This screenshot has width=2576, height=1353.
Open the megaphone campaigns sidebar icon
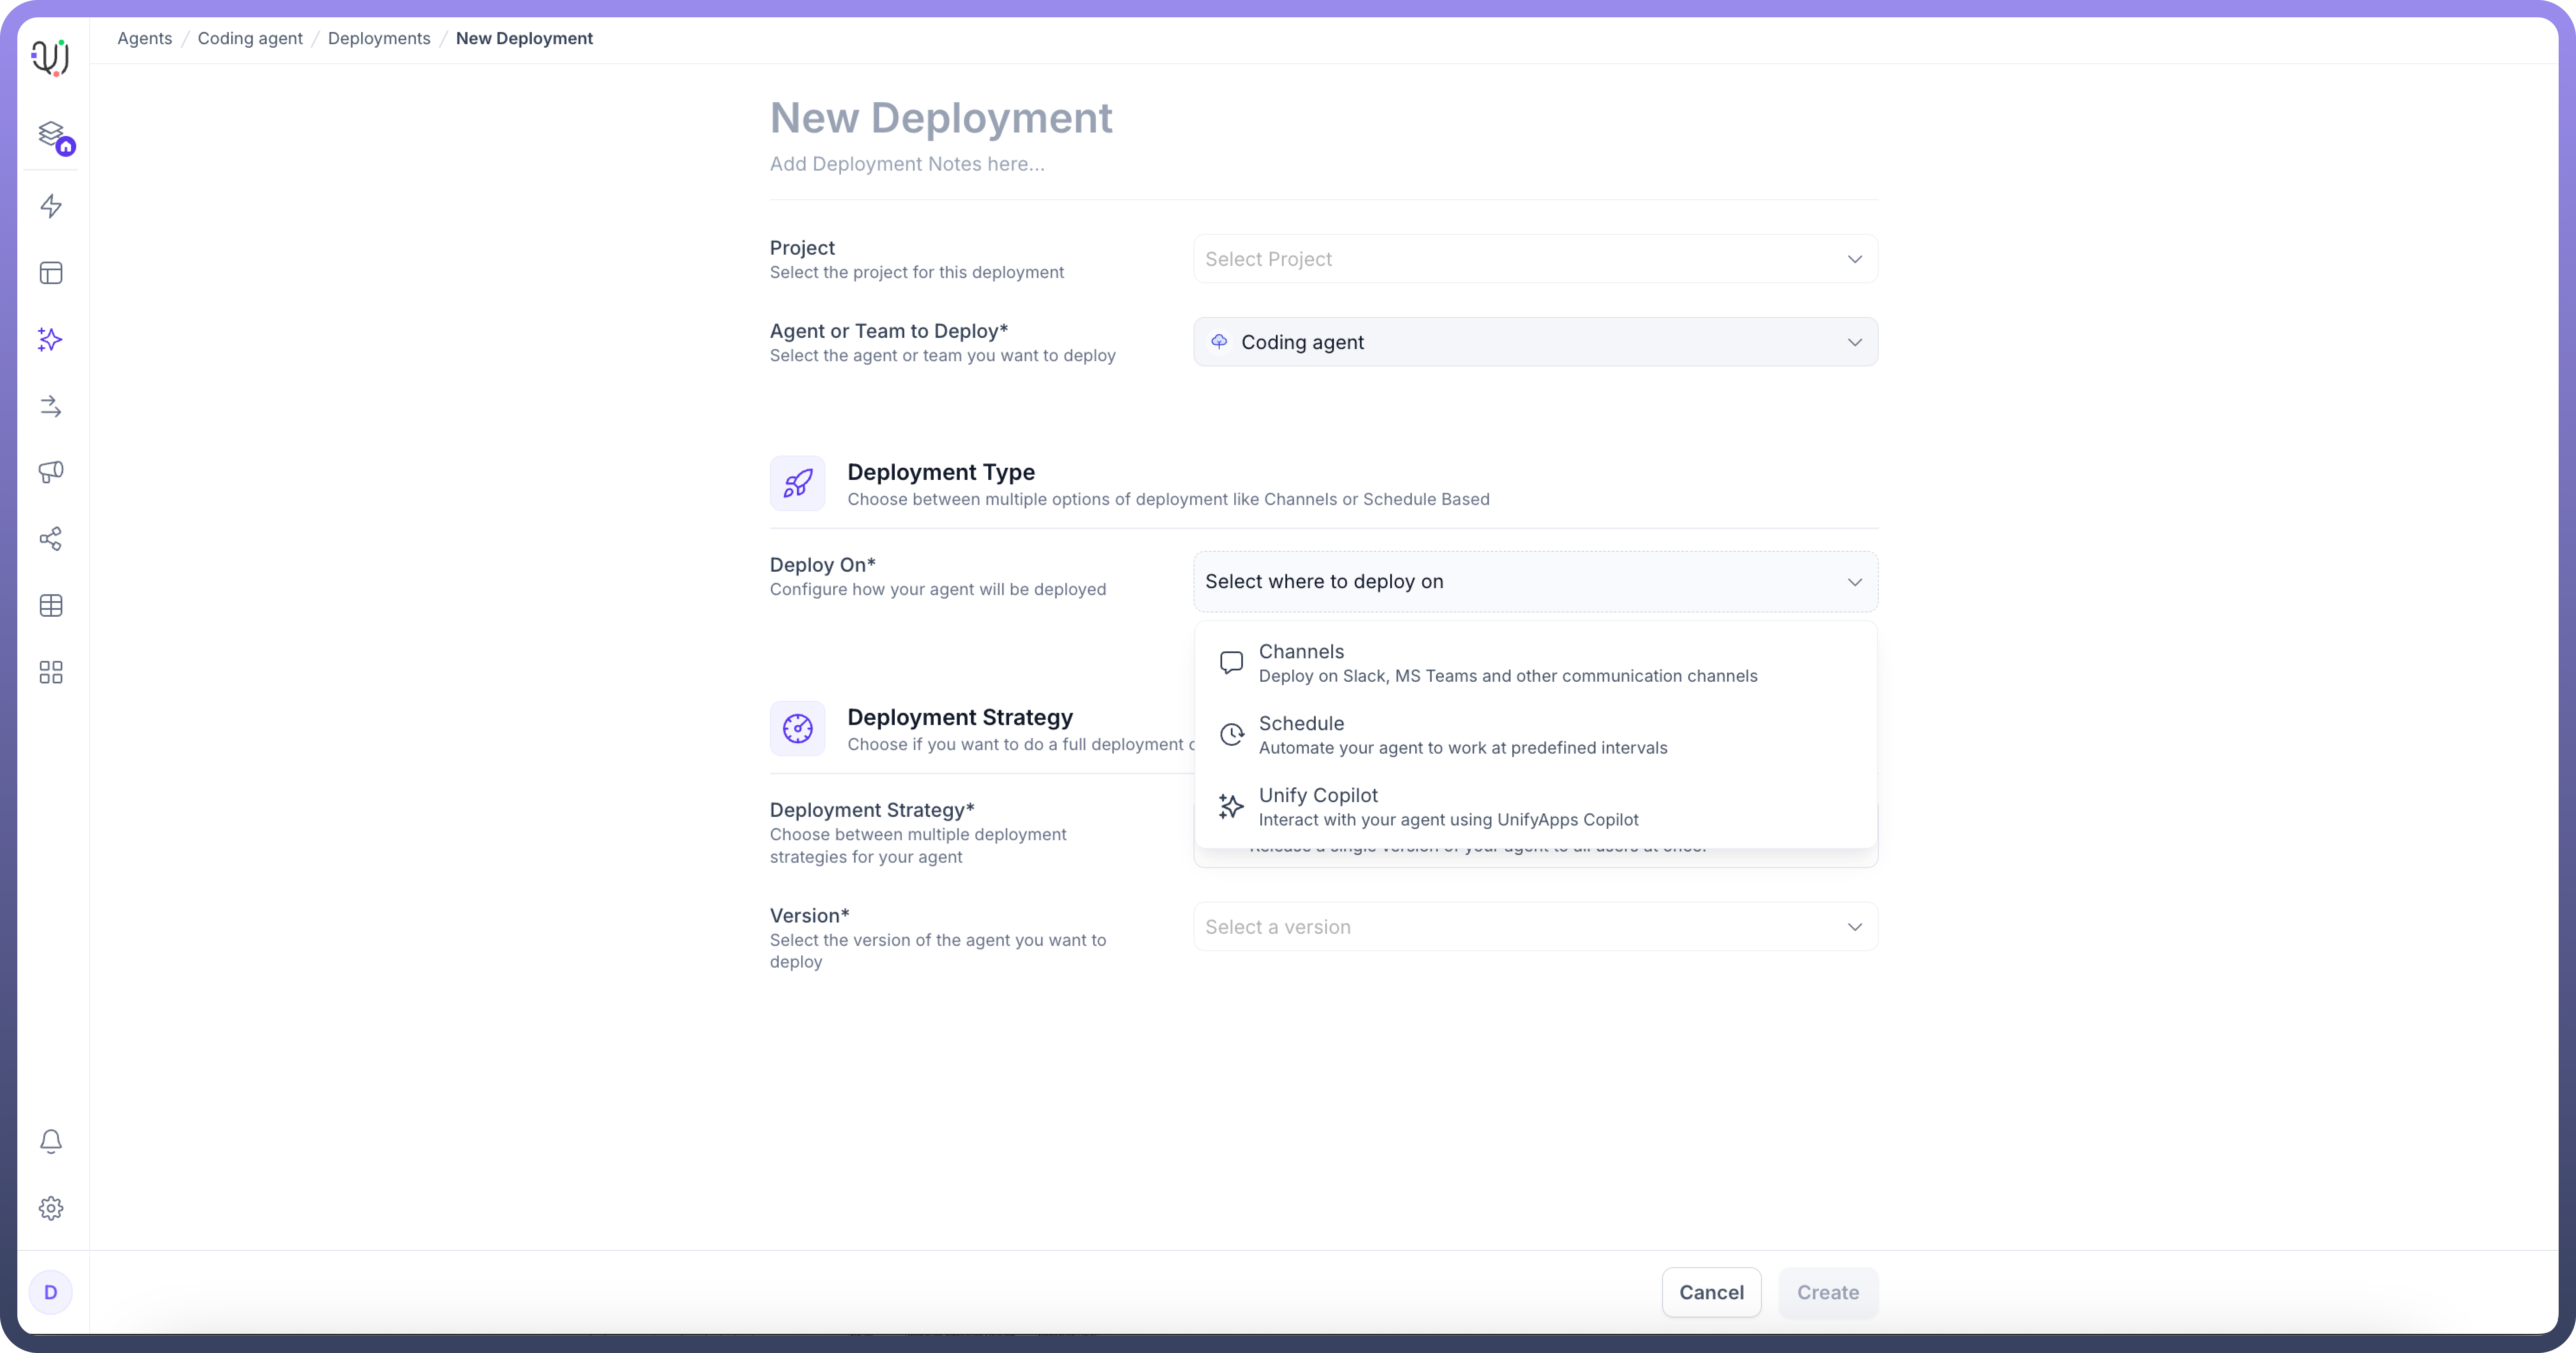[51, 472]
